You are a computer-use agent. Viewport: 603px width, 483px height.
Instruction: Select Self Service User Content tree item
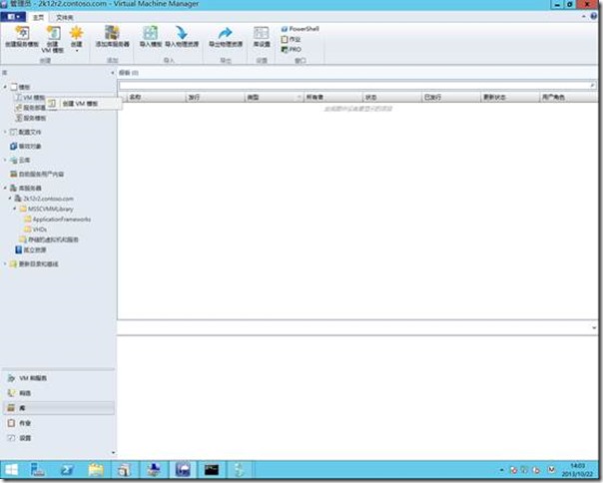(x=37, y=175)
